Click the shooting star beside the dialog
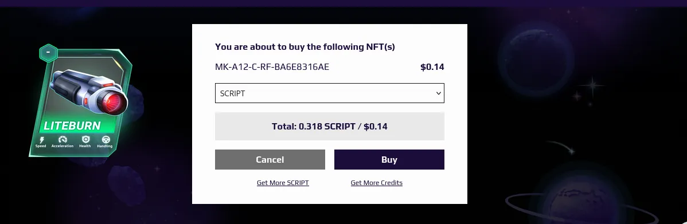This screenshot has width=687, height=224. click(561, 147)
